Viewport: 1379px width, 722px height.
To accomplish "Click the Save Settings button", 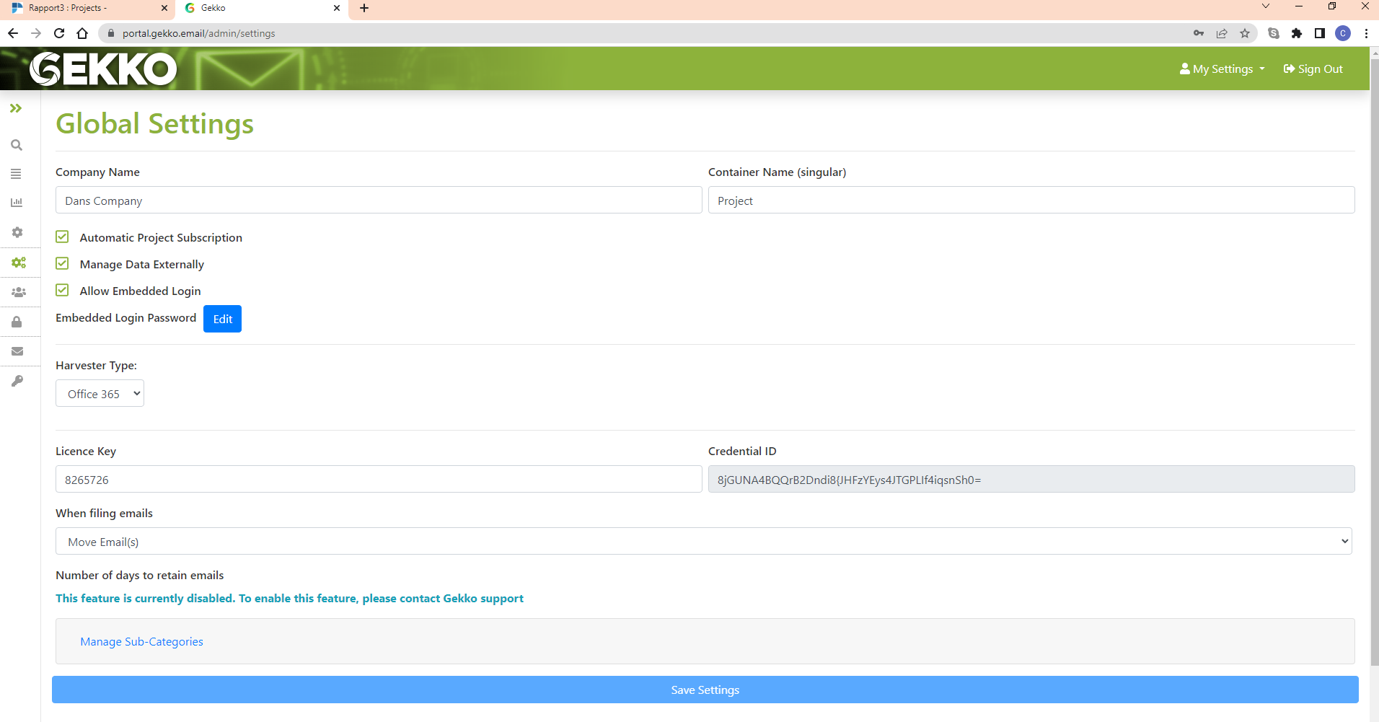I will click(704, 689).
